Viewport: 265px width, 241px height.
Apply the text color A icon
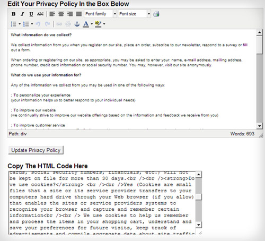pyautogui.click(x=86, y=24)
